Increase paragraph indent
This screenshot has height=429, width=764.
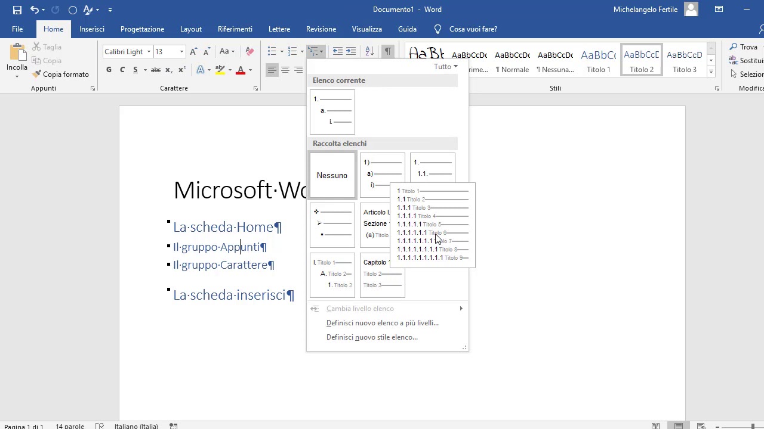pos(351,51)
